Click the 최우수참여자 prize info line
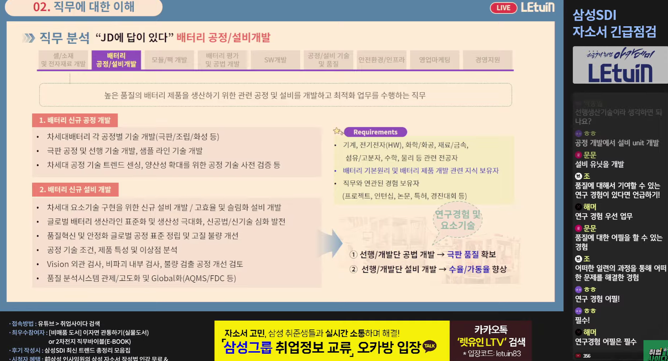The height and width of the screenshot is (361, 668). coord(79,337)
